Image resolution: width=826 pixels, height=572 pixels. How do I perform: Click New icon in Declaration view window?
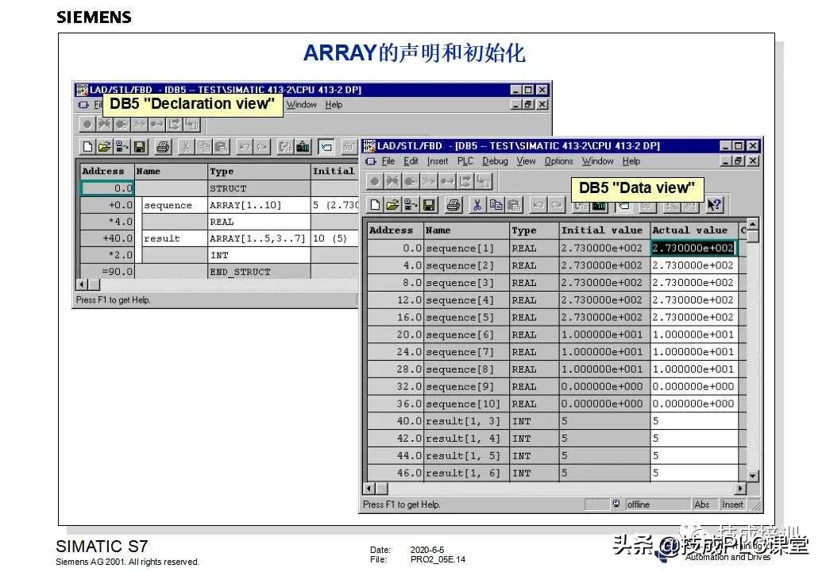(x=88, y=147)
